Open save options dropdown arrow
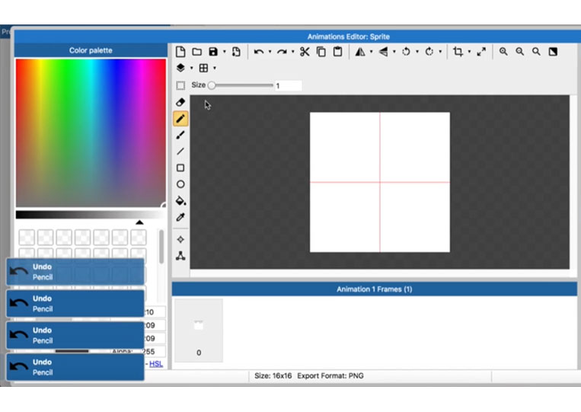581x412 pixels. point(224,52)
